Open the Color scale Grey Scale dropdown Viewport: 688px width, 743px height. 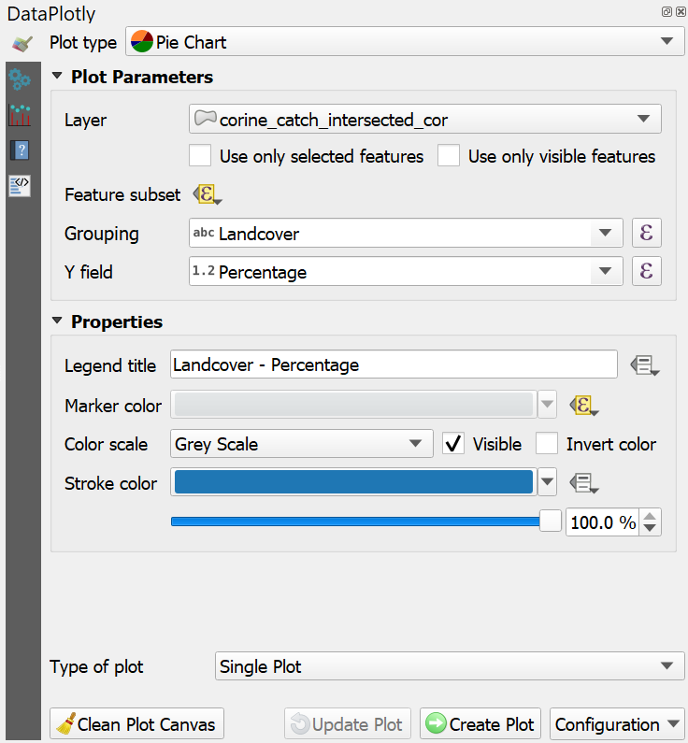point(302,444)
